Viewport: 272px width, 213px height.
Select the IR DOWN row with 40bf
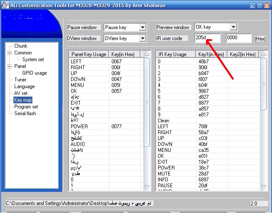coord(208,144)
